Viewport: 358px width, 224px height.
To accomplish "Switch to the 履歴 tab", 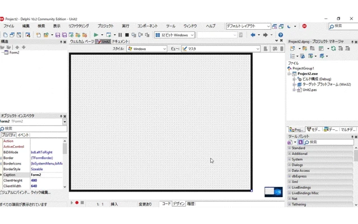I will (191, 204).
